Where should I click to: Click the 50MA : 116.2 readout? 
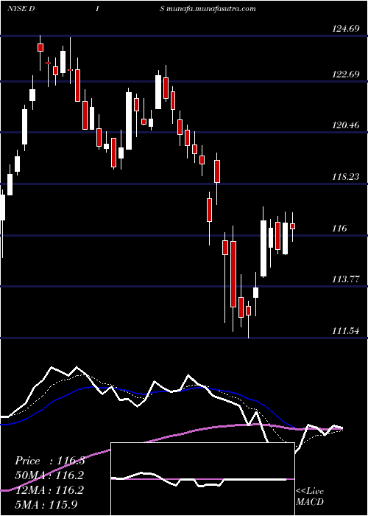pyautogui.click(x=49, y=475)
